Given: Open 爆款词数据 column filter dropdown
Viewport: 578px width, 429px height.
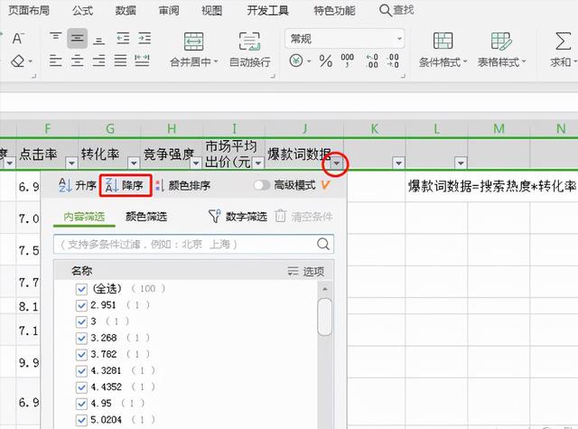Looking at the screenshot, I should click(x=337, y=163).
